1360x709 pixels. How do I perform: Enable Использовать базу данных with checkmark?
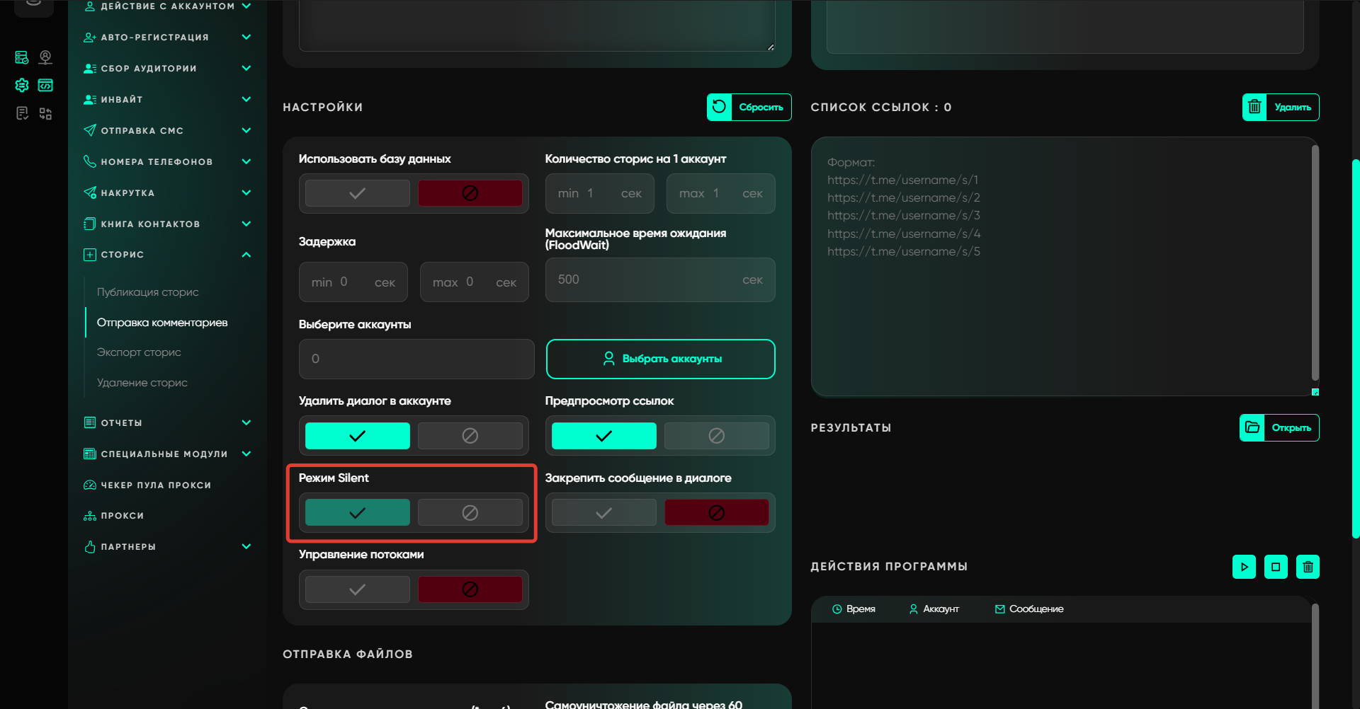pos(358,193)
